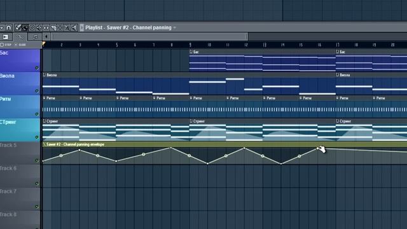Toggle mute dot on Track 7

[x=37, y=207]
